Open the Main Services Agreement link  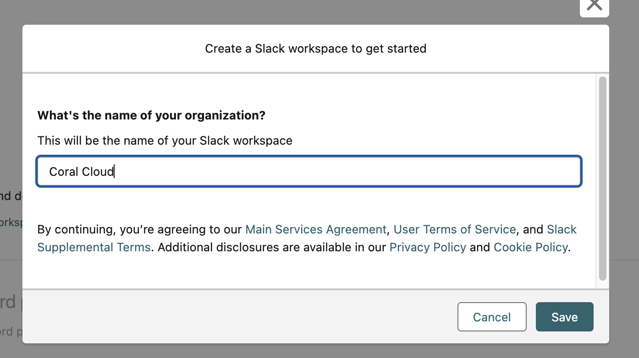316,229
